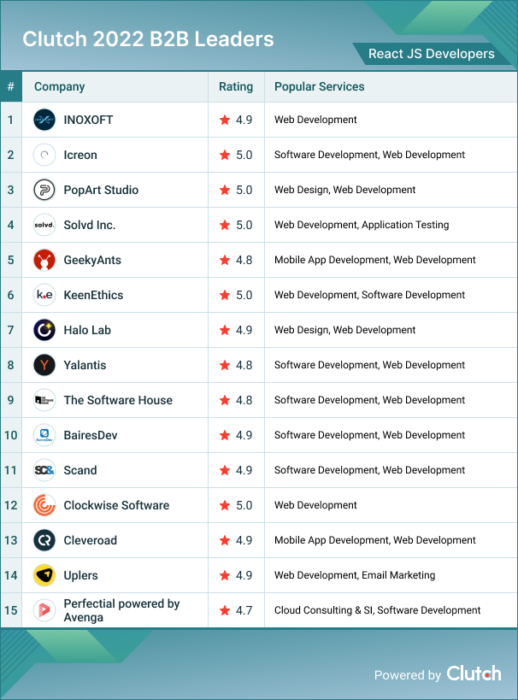Click the Icreon company logo
The height and width of the screenshot is (700, 518).
click(x=44, y=155)
